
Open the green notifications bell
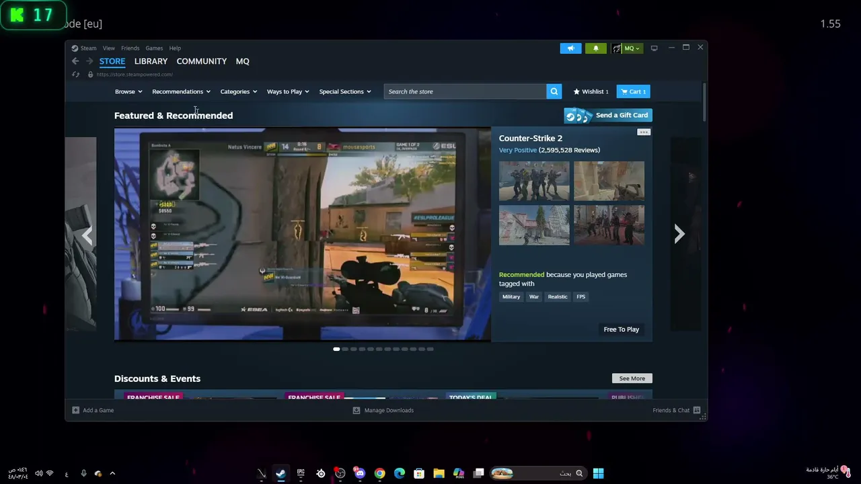[x=595, y=48]
